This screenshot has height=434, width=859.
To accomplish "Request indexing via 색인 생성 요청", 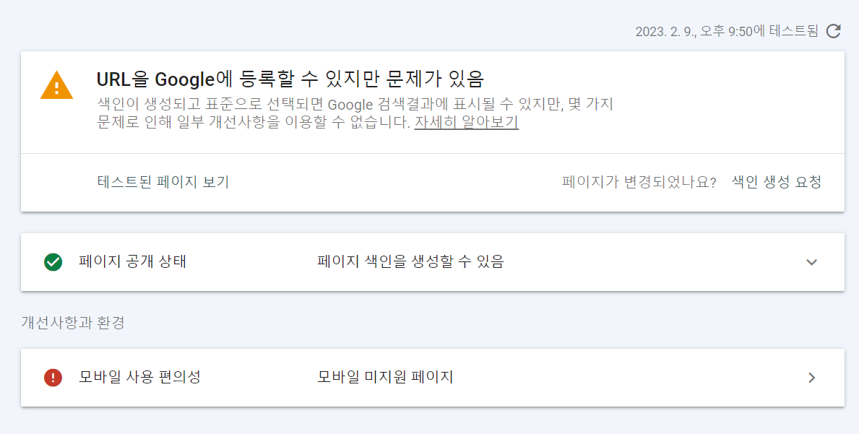I will pyautogui.click(x=777, y=182).
